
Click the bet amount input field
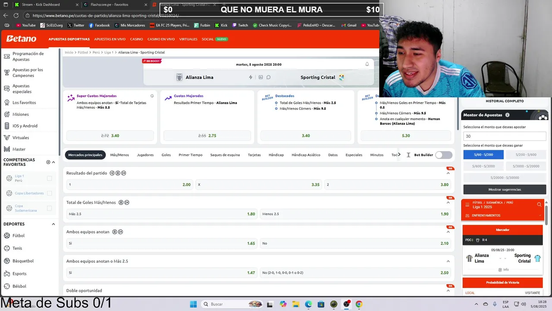505,136
